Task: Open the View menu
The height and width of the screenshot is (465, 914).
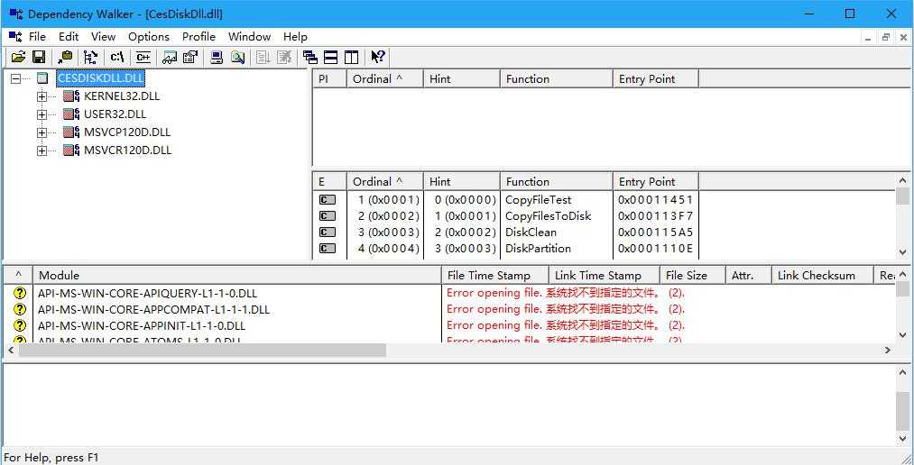Action: (103, 37)
